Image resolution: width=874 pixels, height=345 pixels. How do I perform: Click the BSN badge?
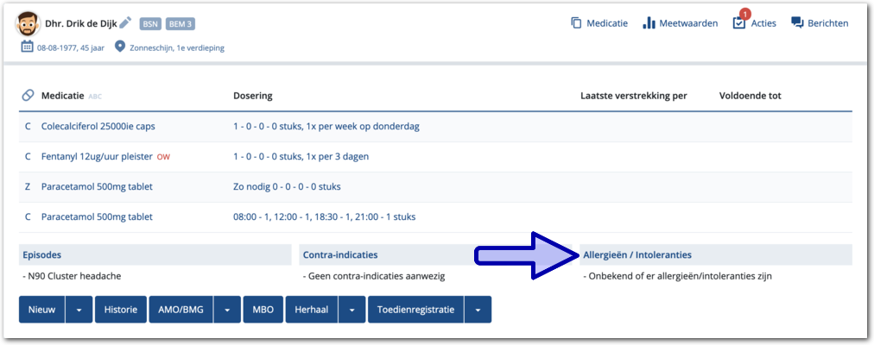[x=149, y=23]
